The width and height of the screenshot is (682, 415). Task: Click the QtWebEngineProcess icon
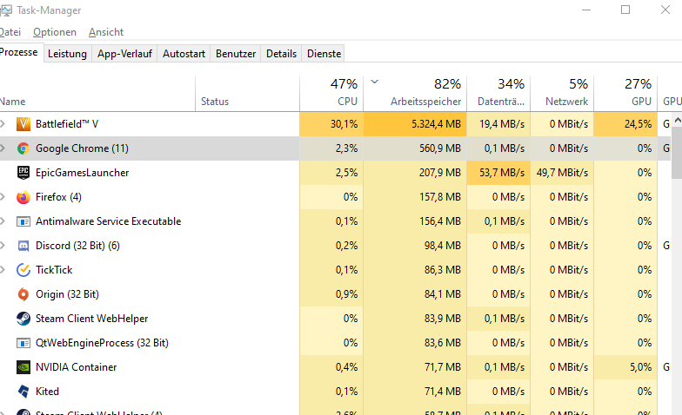point(23,343)
